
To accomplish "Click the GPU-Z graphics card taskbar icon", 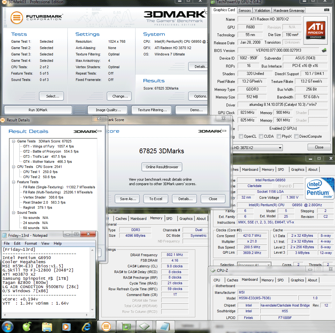I will click(126, 327).
